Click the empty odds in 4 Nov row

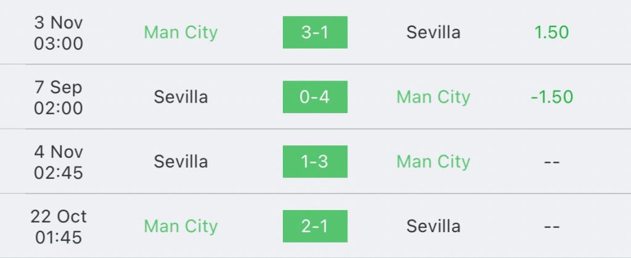552,162
